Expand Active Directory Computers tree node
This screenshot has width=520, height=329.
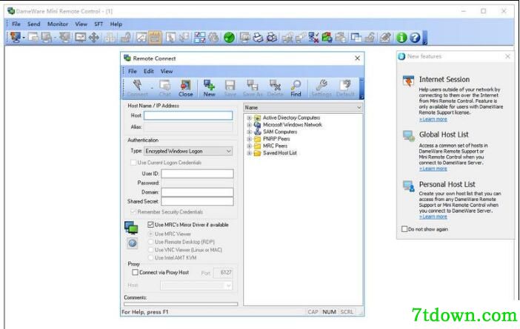[249, 118]
